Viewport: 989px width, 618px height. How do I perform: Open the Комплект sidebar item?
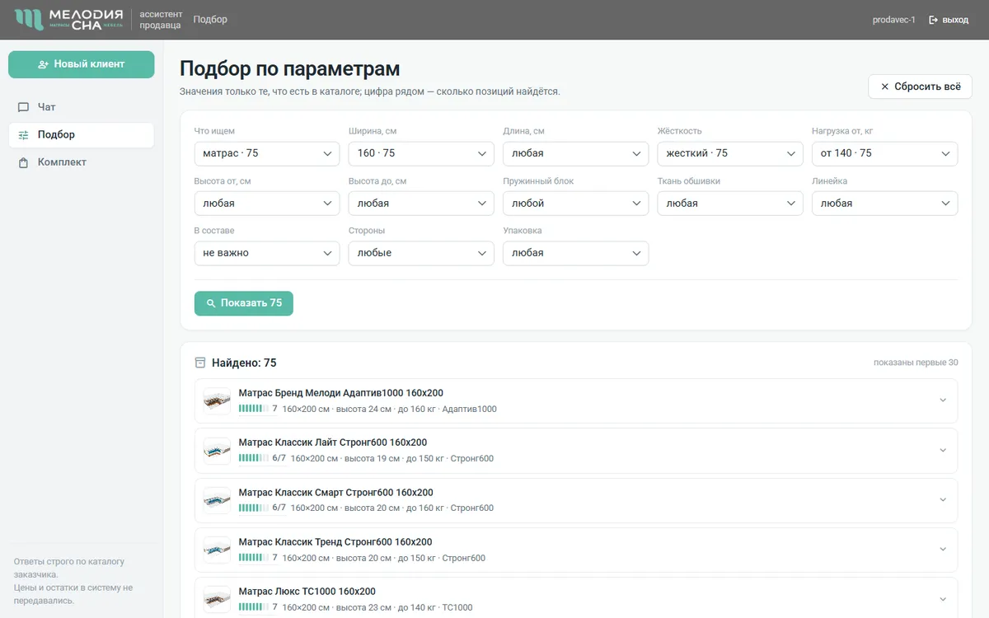(x=81, y=162)
